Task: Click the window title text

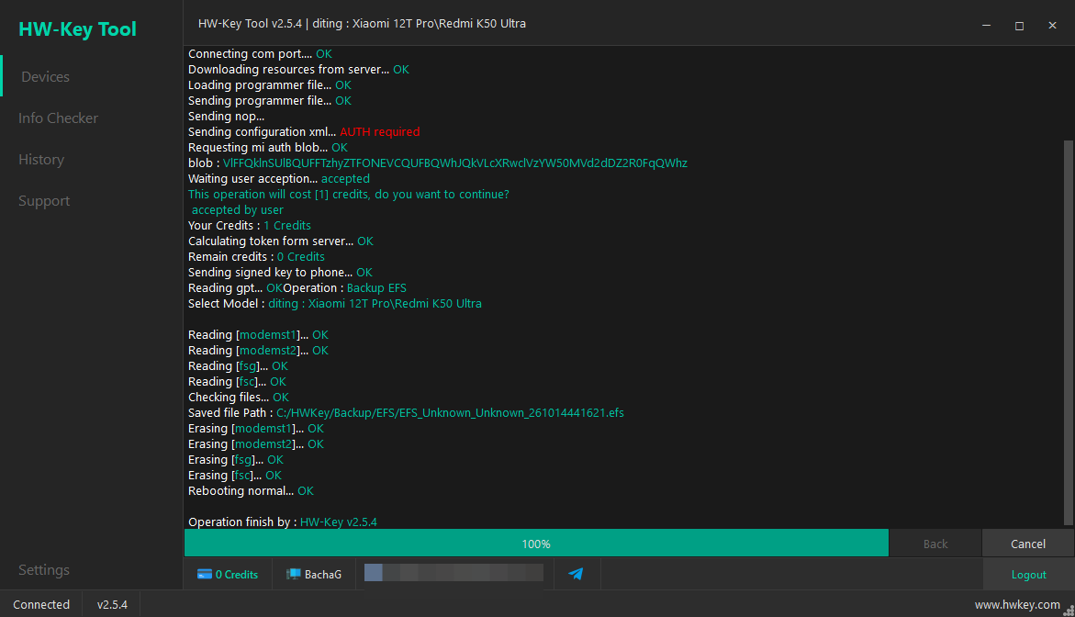Action: (362, 23)
